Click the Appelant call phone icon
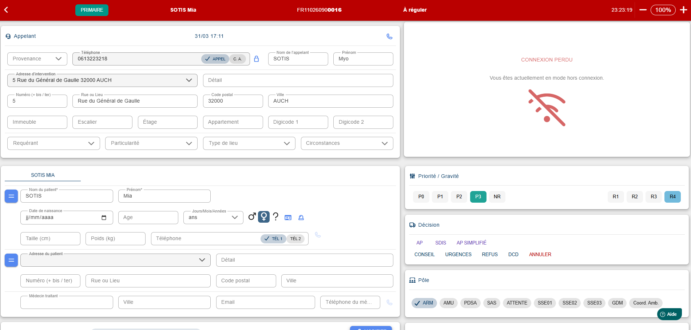This screenshot has height=330, width=691. pos(389,36)
